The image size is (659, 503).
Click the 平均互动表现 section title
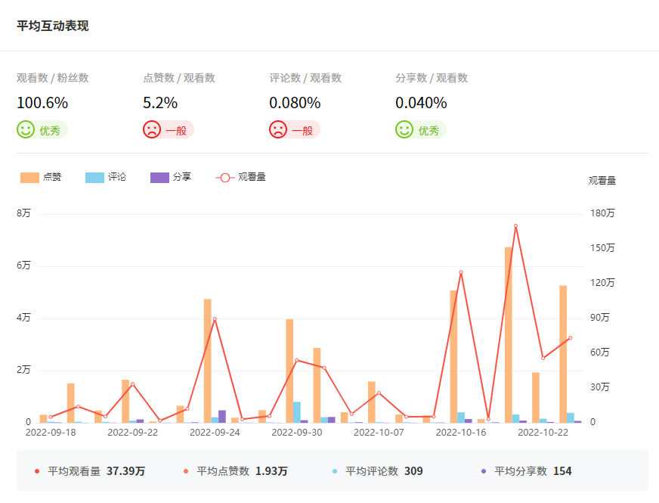[x=53, y=26]
